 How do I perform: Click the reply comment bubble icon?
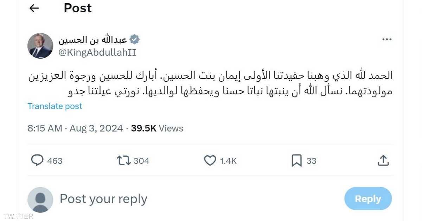tap(37, 161)
